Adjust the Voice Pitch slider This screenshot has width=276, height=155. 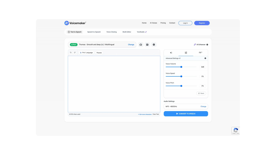point(181,86)
